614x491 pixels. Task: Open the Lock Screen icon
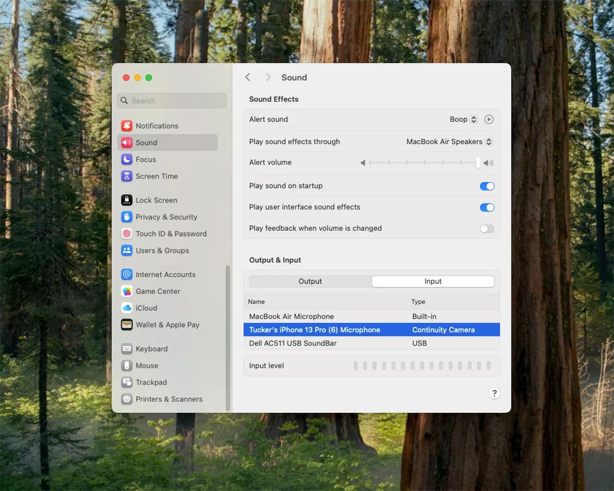pyautogui.click(x=126, y=200)
